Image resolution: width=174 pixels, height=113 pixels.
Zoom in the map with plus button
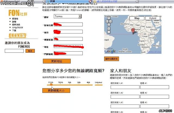(x=109, y=29)
